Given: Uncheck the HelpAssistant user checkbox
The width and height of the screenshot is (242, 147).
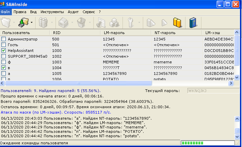Looking at the screenshot, I should [x=3, y=51].
